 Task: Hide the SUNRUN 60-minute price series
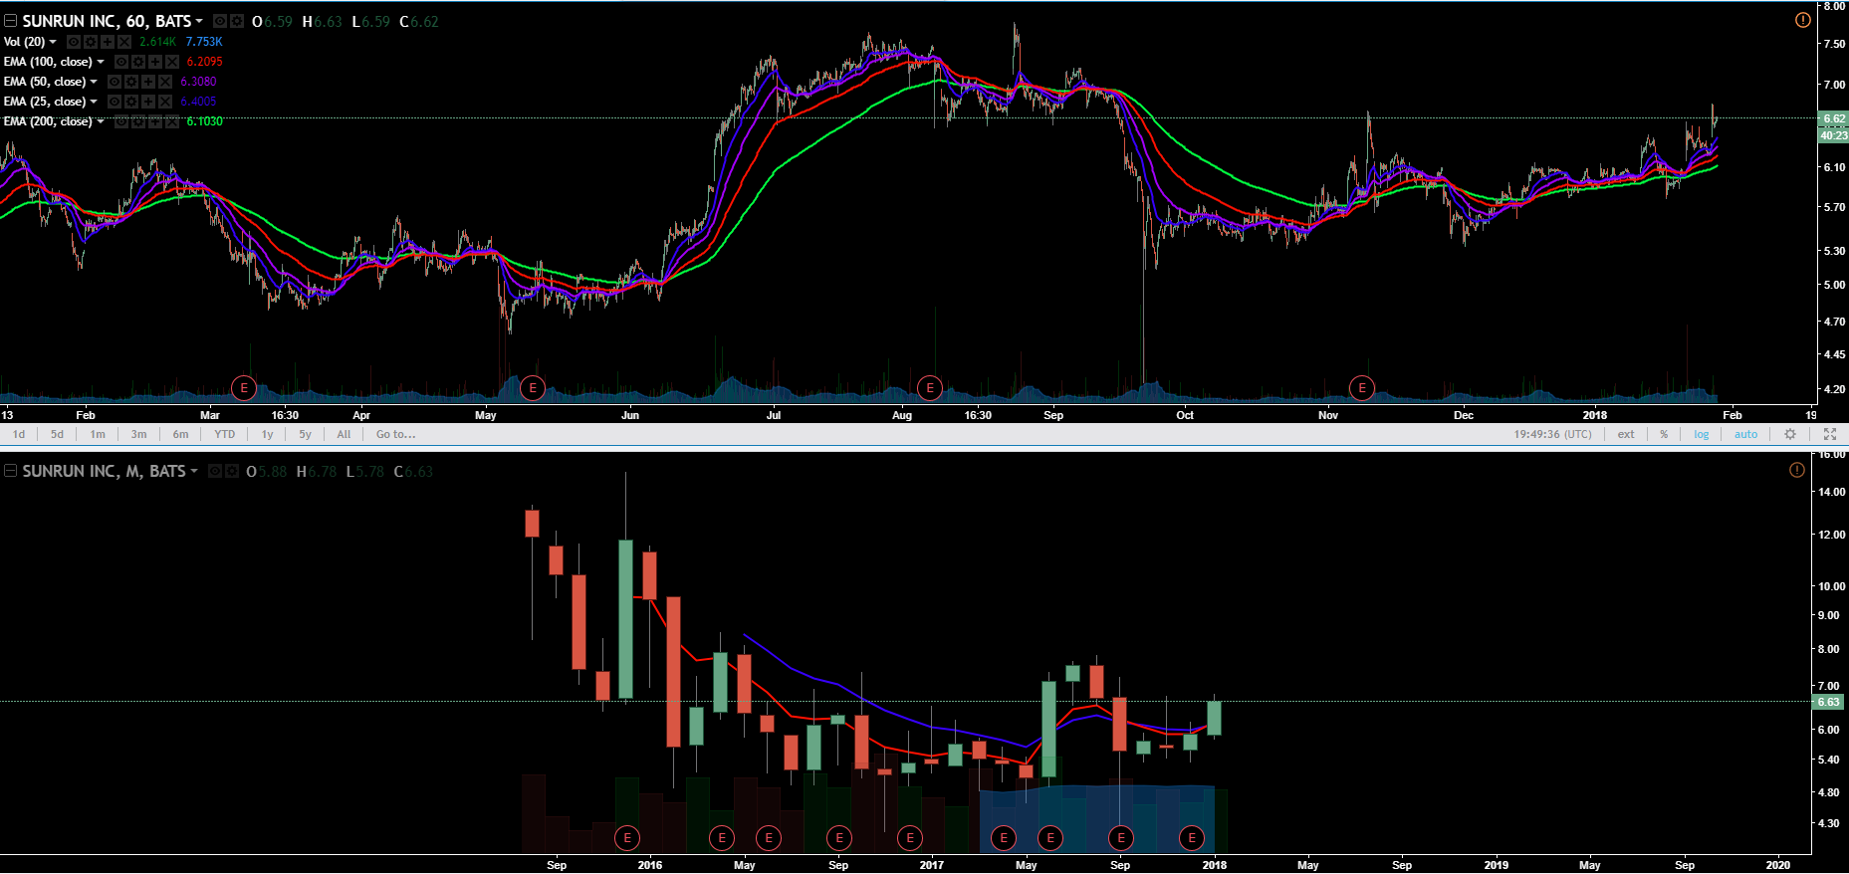click(x=220, y=21)
